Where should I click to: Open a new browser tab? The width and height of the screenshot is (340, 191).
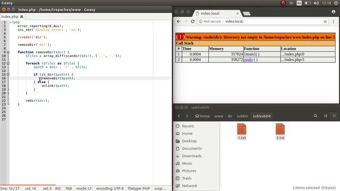click(x=246, y=14)
